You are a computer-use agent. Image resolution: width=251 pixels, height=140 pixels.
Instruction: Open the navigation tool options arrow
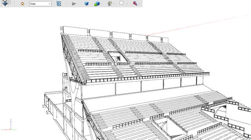[x=9, y=3]
